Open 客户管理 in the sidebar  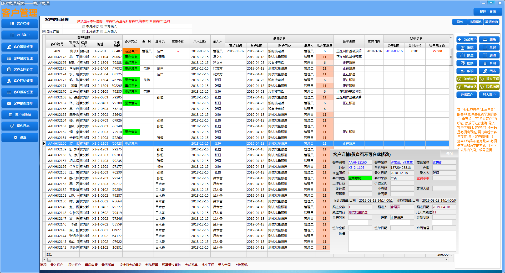click(20, 24)
